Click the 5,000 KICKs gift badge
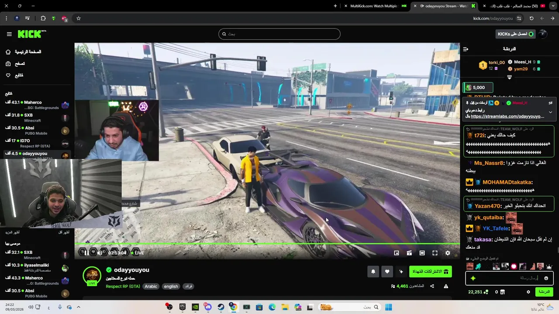Image resolution: width=559 pixels, height=314 pixels. (x=478, y=88)
